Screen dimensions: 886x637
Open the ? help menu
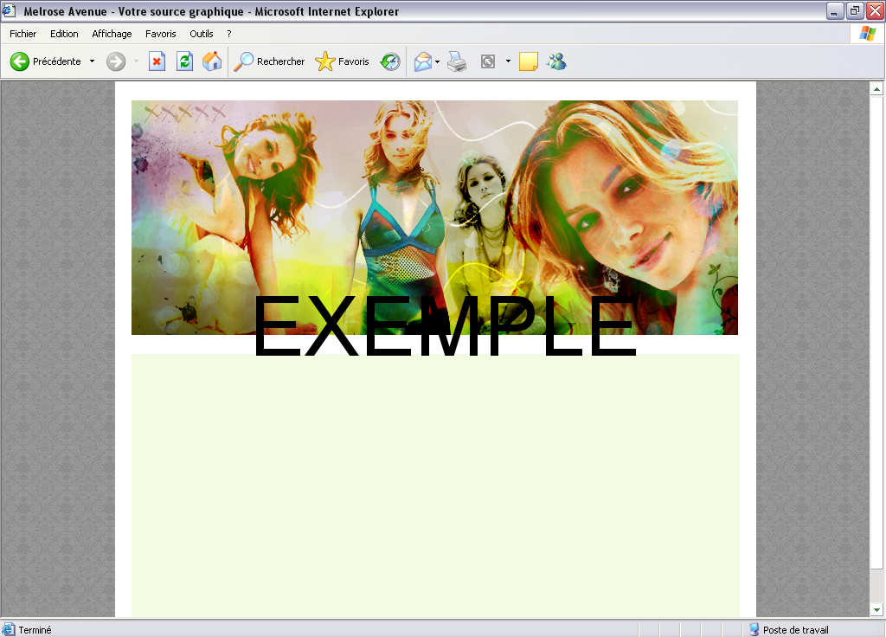228,34
